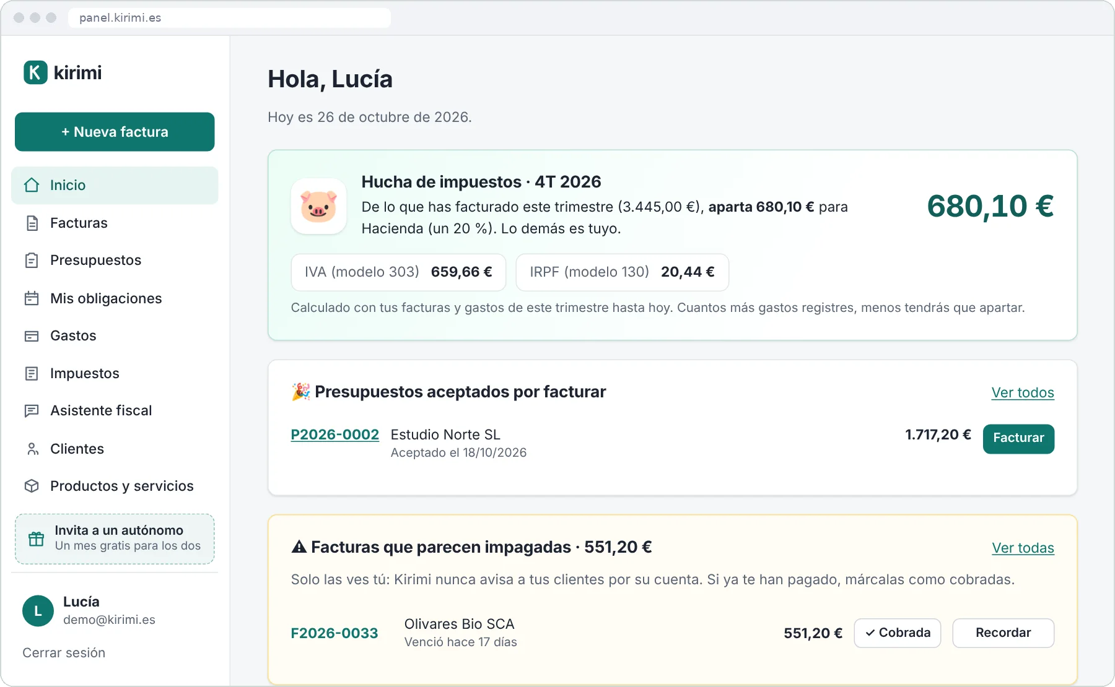Click the kirimi K logo icon

click(35, 72)
